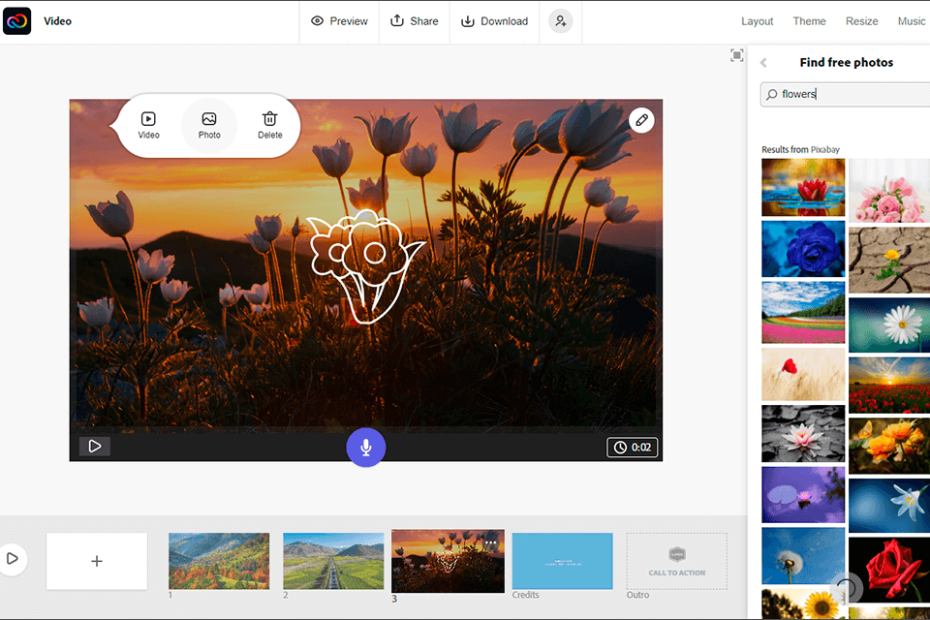Play the whole video from timeline
930x620 pixels.
pyautogui.click(x=12, y=558)
